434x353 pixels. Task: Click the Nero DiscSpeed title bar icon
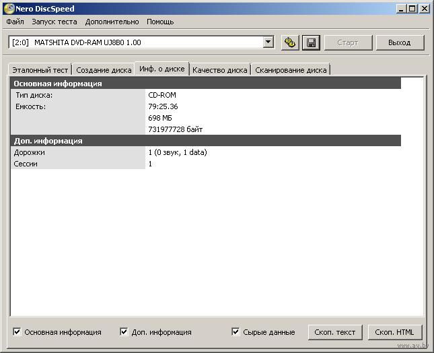coord(9,9)
